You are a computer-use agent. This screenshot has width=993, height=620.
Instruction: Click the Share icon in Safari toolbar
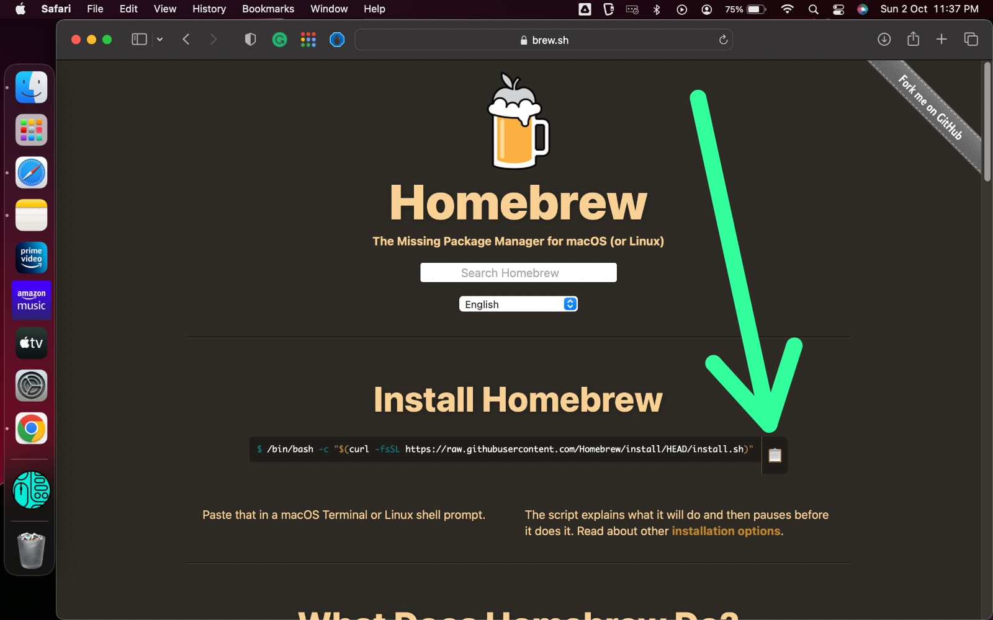(x=912, y=39)
